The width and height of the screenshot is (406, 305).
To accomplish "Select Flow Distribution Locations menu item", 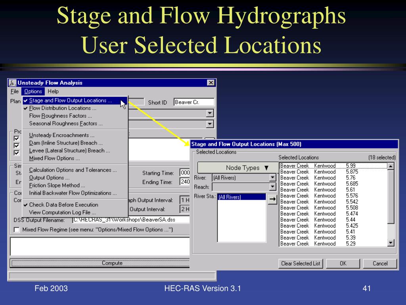I will (x=75, y=108).
